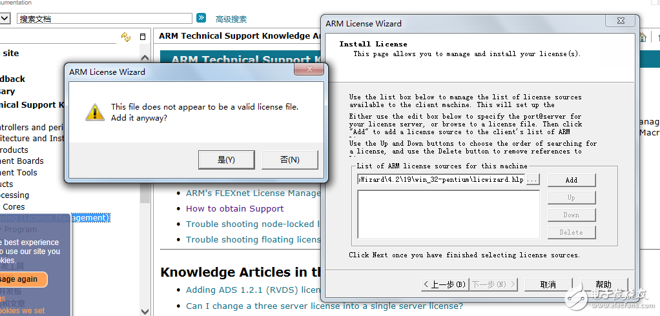Screen dimensions: 660x316
Task: Click the 是(Y) button in warning dialog
Action: (226, 160)
